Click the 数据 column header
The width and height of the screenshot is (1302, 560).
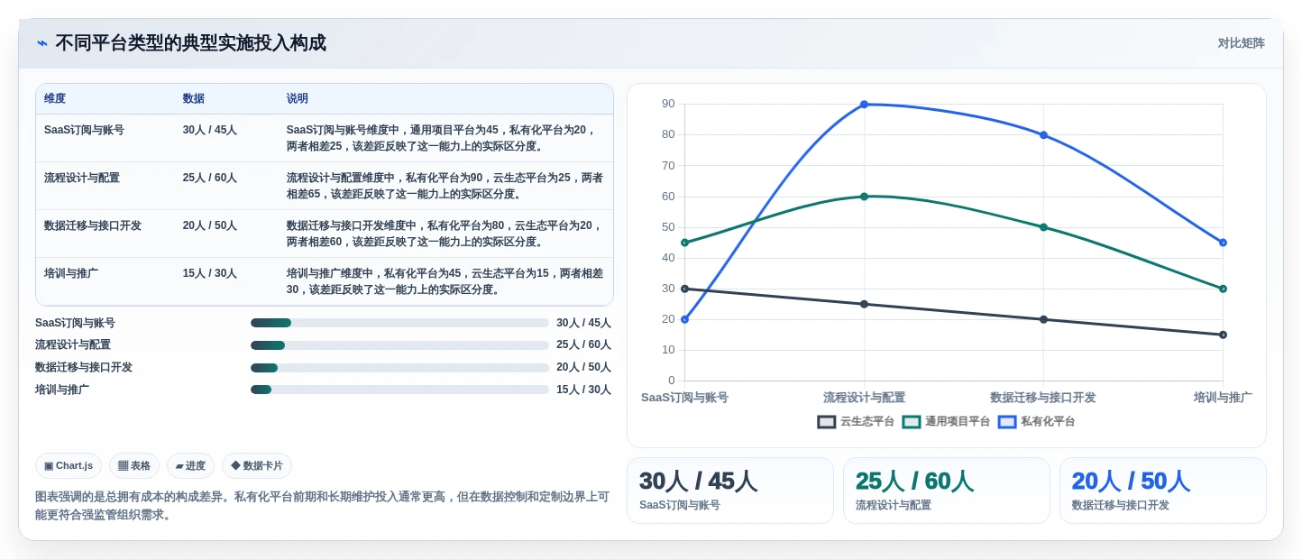click(194, 98)
